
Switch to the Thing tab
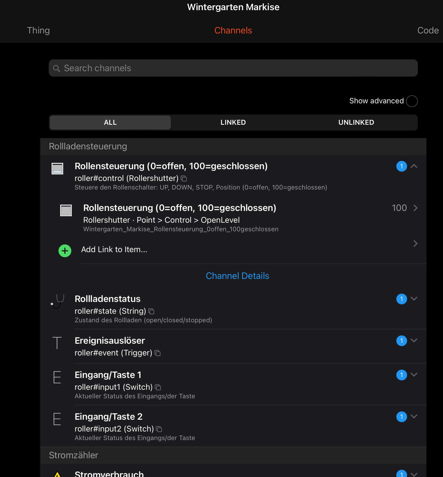pyautogui.click(x=38, y=31)
